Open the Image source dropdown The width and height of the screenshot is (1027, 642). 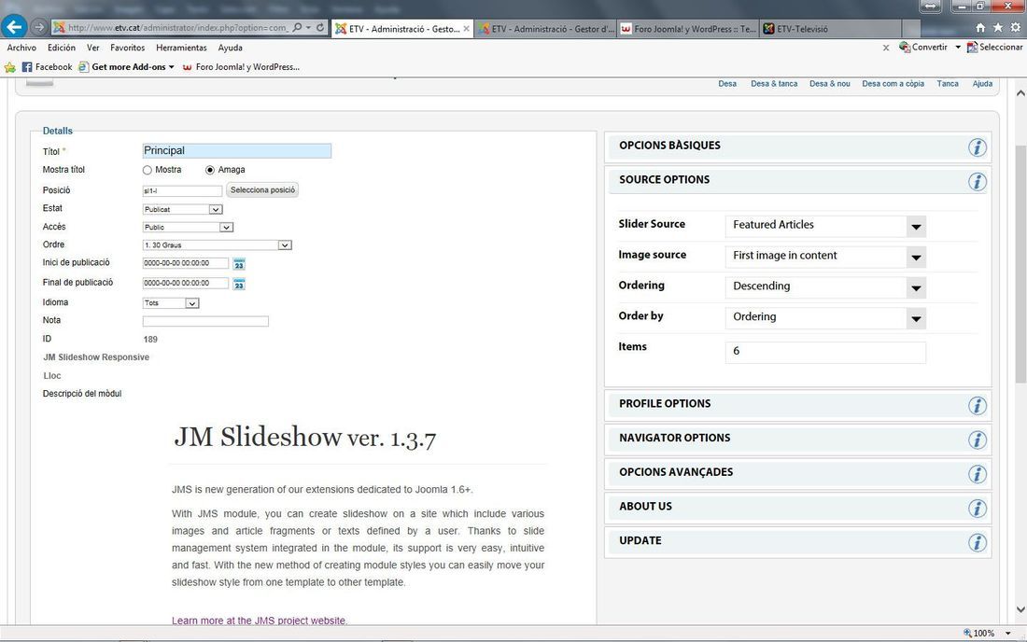(825, 257)
